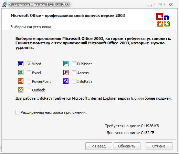Viewport: 179px width, 154px height.
Task: Click the InfoPath application icon
Action: (x=66, y=81)
